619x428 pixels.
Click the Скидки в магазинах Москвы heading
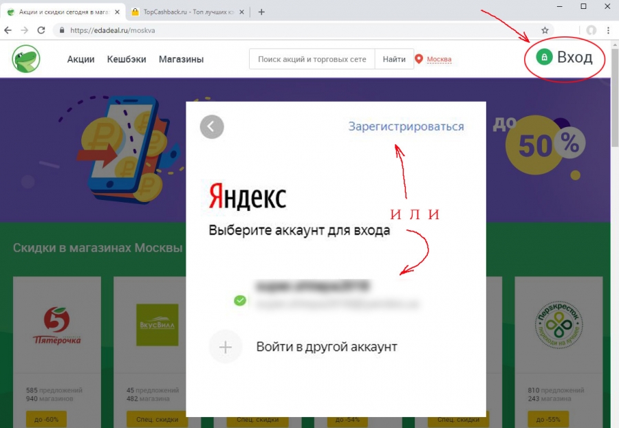point(98,248)
